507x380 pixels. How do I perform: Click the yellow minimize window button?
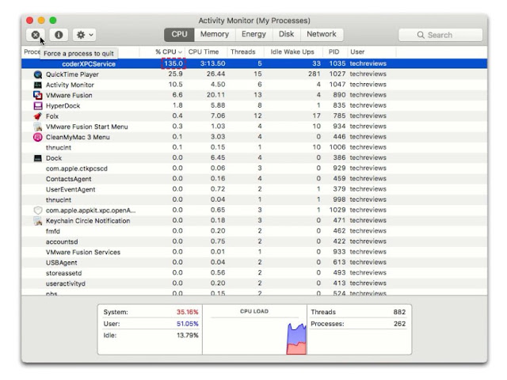click(41, 21)
